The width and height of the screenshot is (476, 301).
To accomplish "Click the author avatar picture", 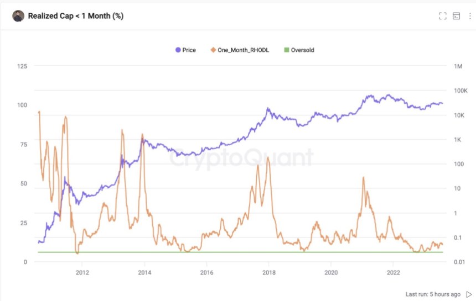I will [x=18, y=16].
